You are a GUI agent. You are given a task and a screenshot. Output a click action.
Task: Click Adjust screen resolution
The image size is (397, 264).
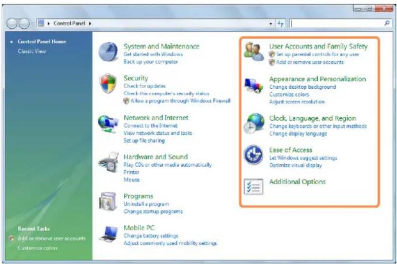coord(297,102)
